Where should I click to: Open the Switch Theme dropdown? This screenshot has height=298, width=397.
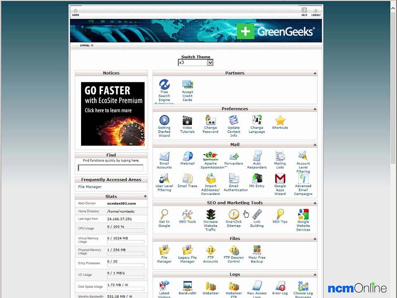[x=196, y=62]
